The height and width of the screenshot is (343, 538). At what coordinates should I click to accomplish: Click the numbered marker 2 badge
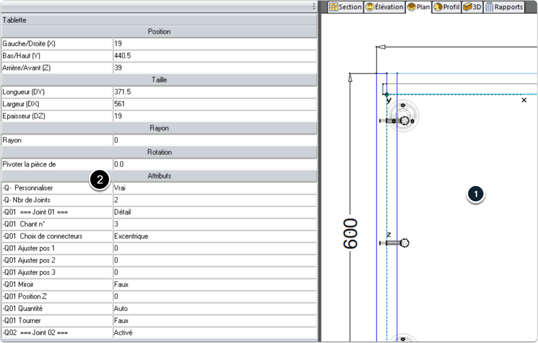click(100, 181)
